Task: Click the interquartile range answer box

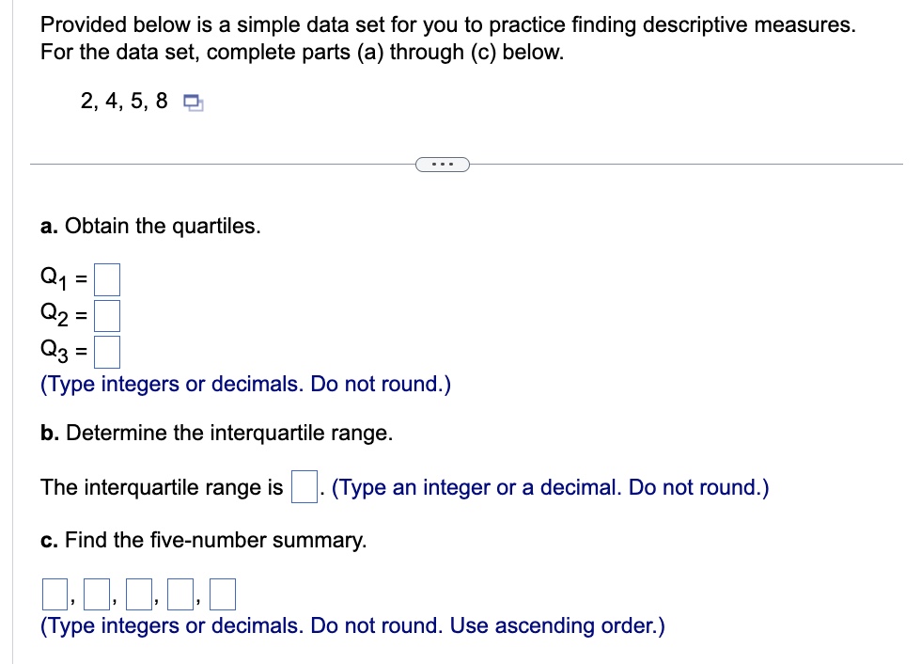Action: point(304,486)
